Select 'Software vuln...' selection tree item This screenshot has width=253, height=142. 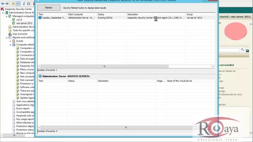27,87
